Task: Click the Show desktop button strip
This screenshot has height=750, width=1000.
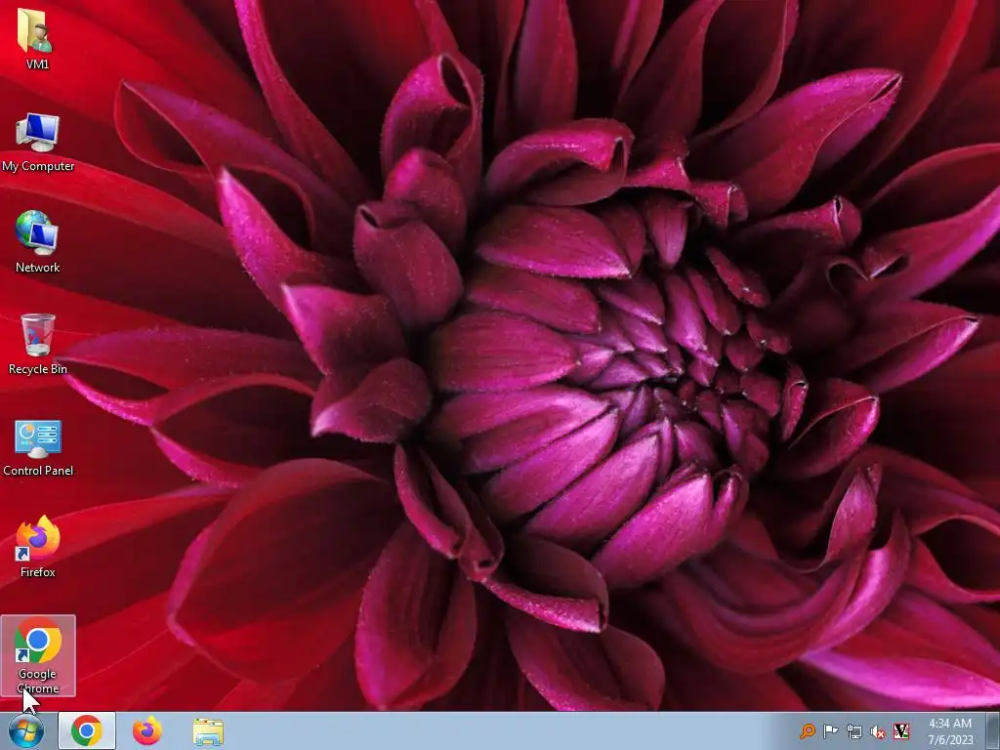Action: (x=993, y=731)
